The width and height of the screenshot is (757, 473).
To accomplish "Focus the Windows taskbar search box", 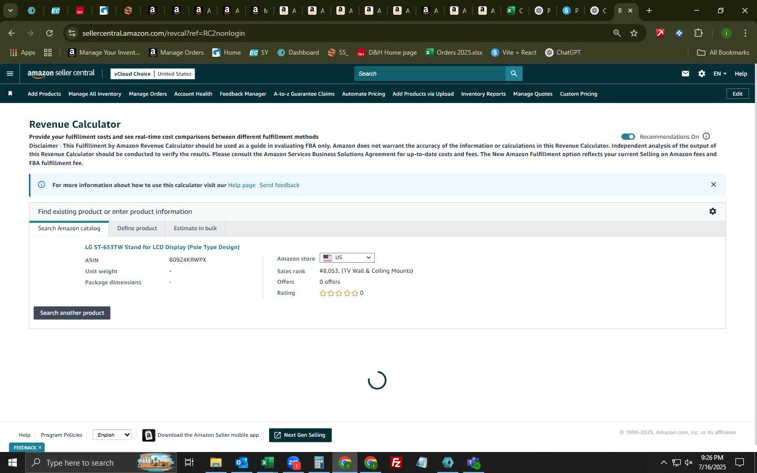I will point(100,462).
